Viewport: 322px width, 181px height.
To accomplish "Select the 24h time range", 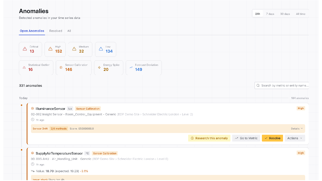I will pos(258,14).
